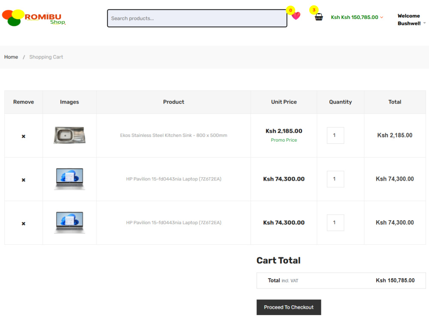Click quantity field for last HP laptop

(x=335, y=222)
